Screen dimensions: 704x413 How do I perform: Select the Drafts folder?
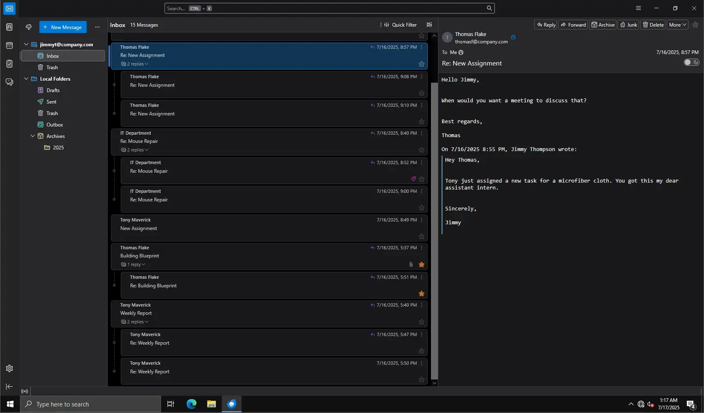[x=53, y=90]
